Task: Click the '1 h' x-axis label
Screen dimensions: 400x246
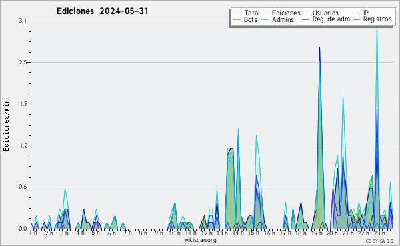Action: click(33, 233)
